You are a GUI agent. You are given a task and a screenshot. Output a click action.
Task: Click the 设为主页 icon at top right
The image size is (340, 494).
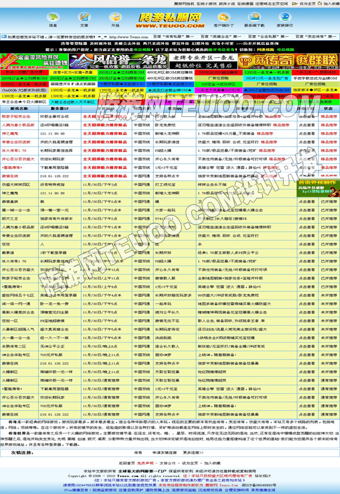[x=304, y=3]
